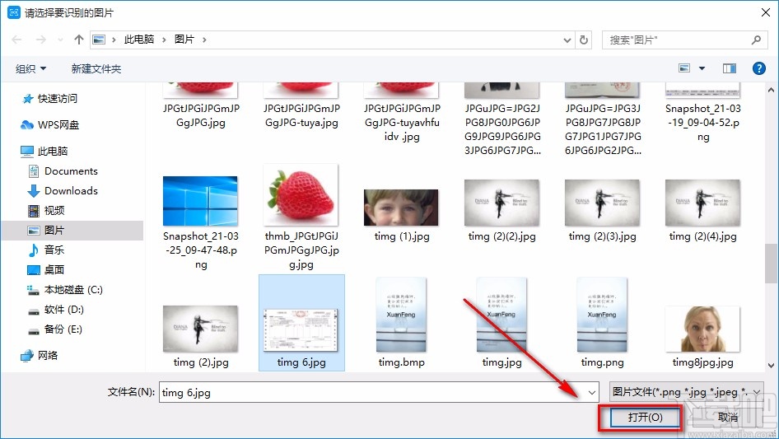This screenshot has width=779, height=439.
Task: Select file starting JPGuJPG=JPG3J
Action: (x=603, y=120)
